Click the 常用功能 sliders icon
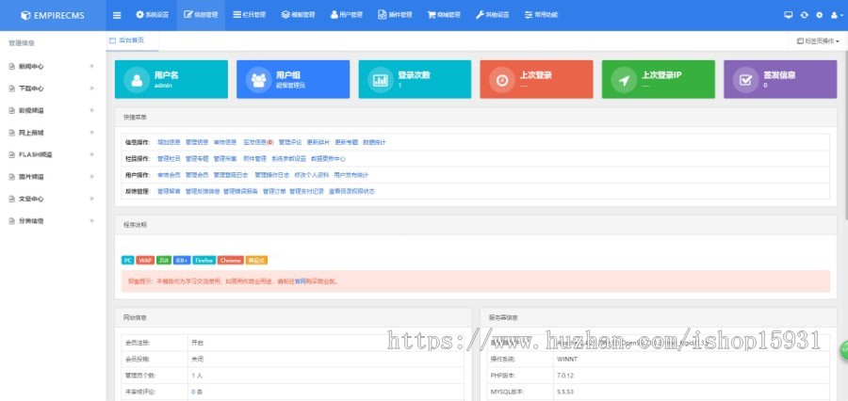The image size is (848, 401). pyautogui.click(x=529, y=15)
